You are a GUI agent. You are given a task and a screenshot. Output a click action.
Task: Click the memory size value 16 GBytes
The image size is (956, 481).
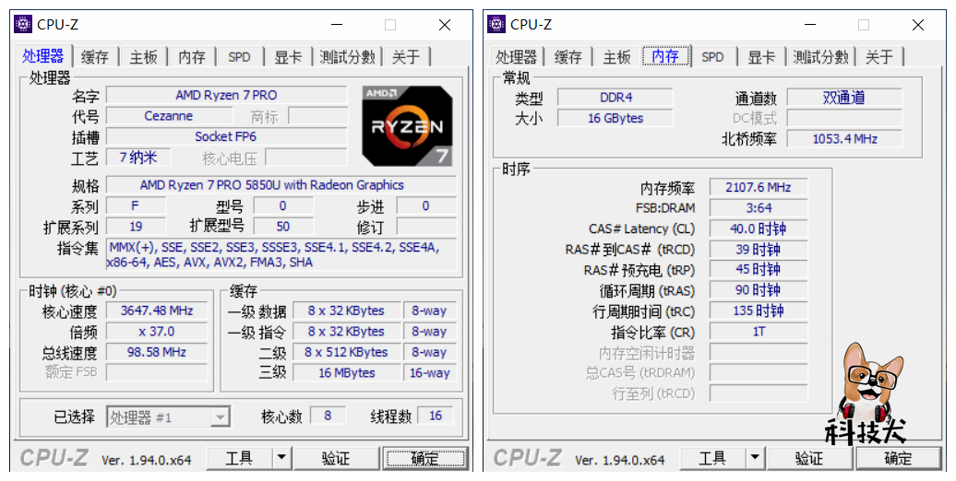pyautogui.click(x=615, y=118)
